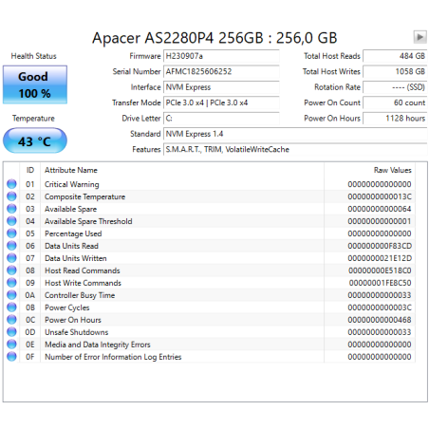
Task: Click status icon for Critical Warning row
Action: (x=11, y=184)
